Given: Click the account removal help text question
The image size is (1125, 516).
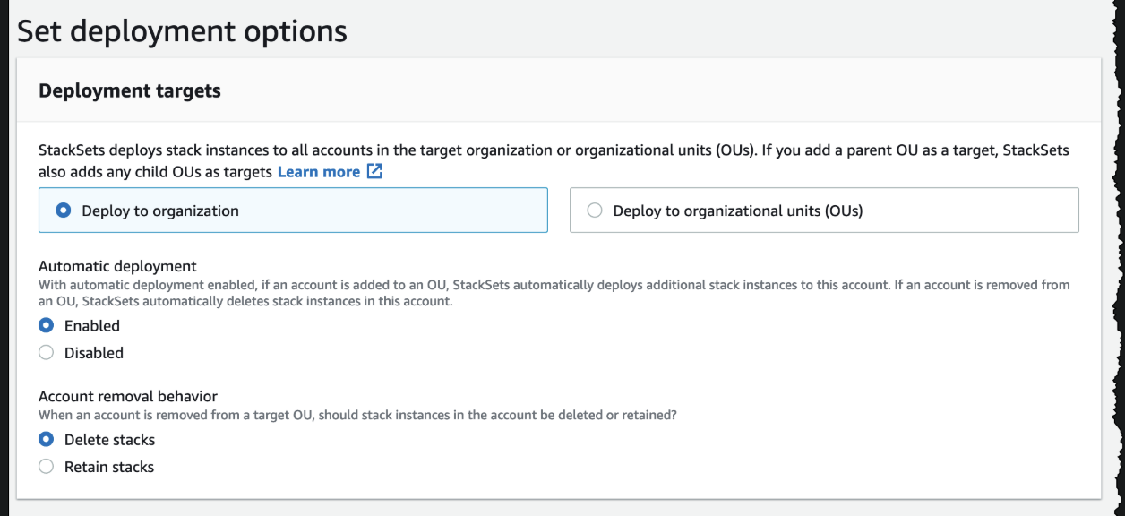Looking at the screenshot, I should tap(358, 416).
